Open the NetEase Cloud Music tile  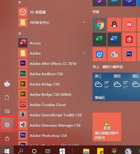pos(129,39)
